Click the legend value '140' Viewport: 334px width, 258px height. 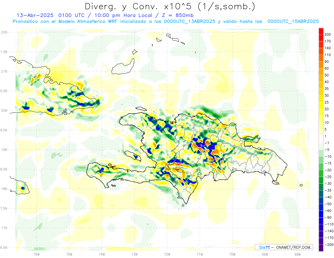(328, 48)
